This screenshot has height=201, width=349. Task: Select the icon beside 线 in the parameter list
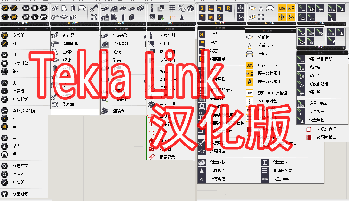[4, 43]
